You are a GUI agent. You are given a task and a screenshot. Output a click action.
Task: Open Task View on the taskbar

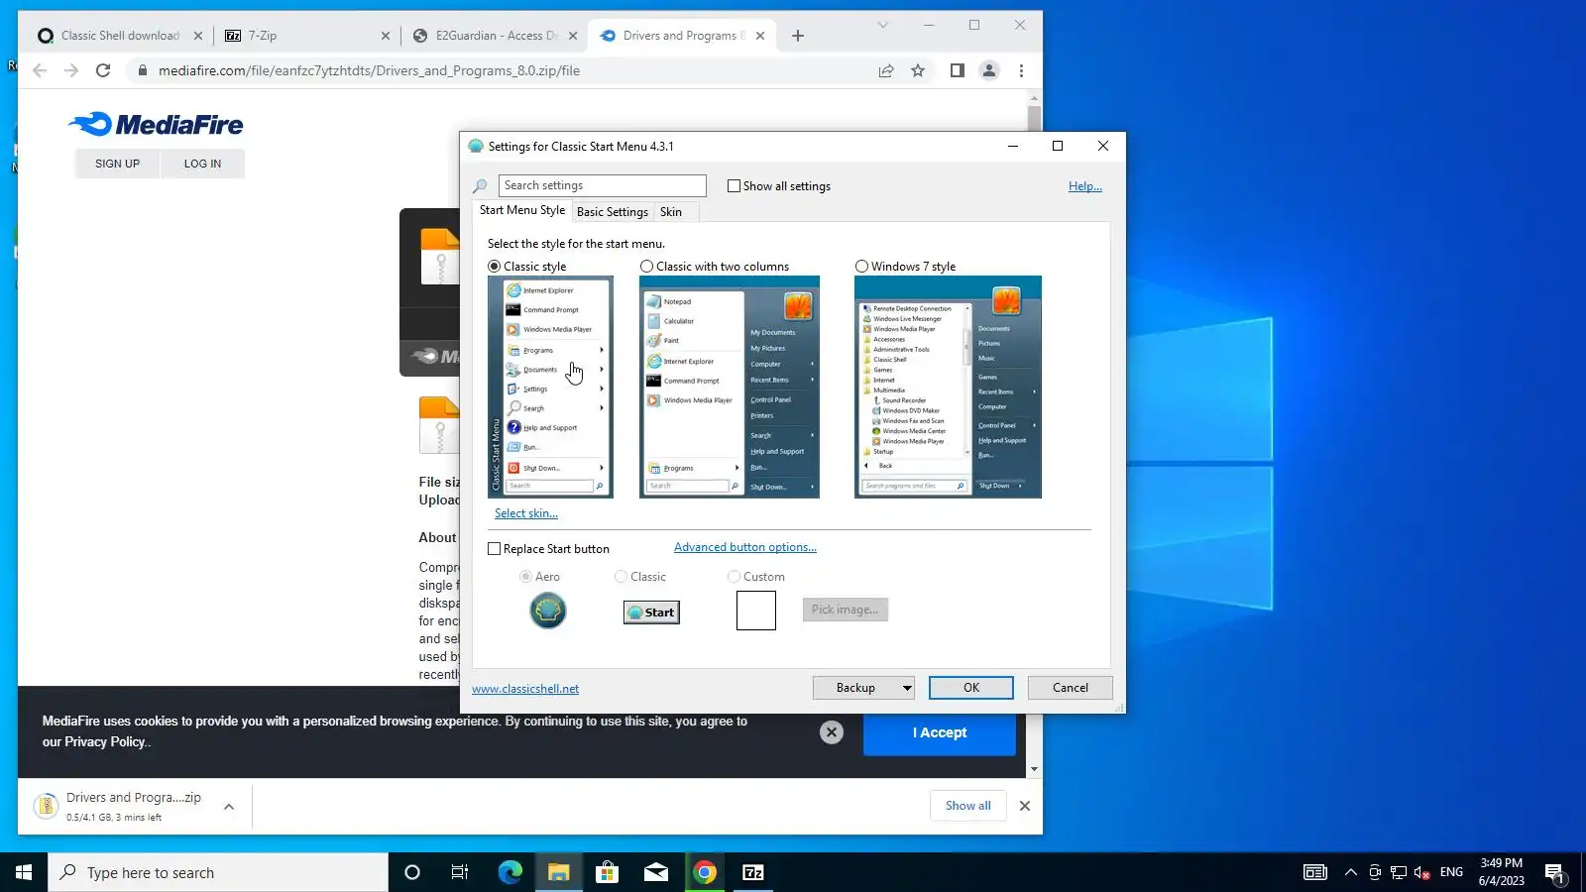[x=460, y=872]
